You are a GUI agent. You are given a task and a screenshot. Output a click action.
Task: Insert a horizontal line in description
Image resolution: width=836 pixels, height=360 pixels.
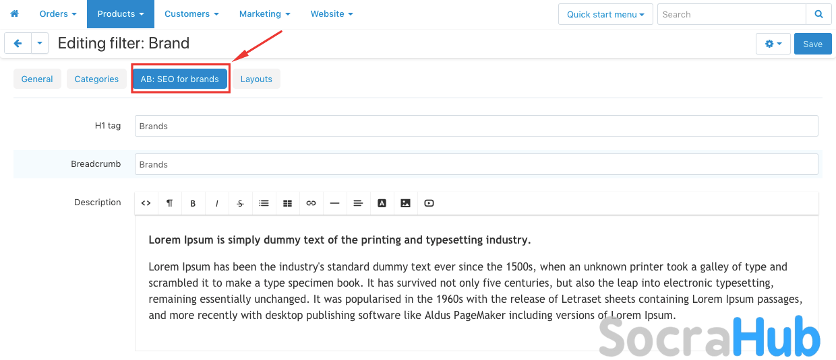pos(334,203)
